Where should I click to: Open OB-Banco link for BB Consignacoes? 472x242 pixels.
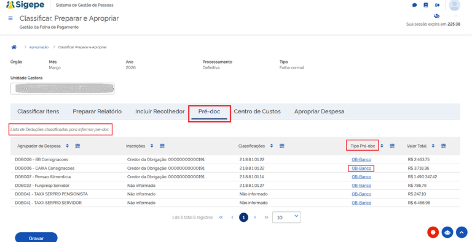(x=361, y=160)
